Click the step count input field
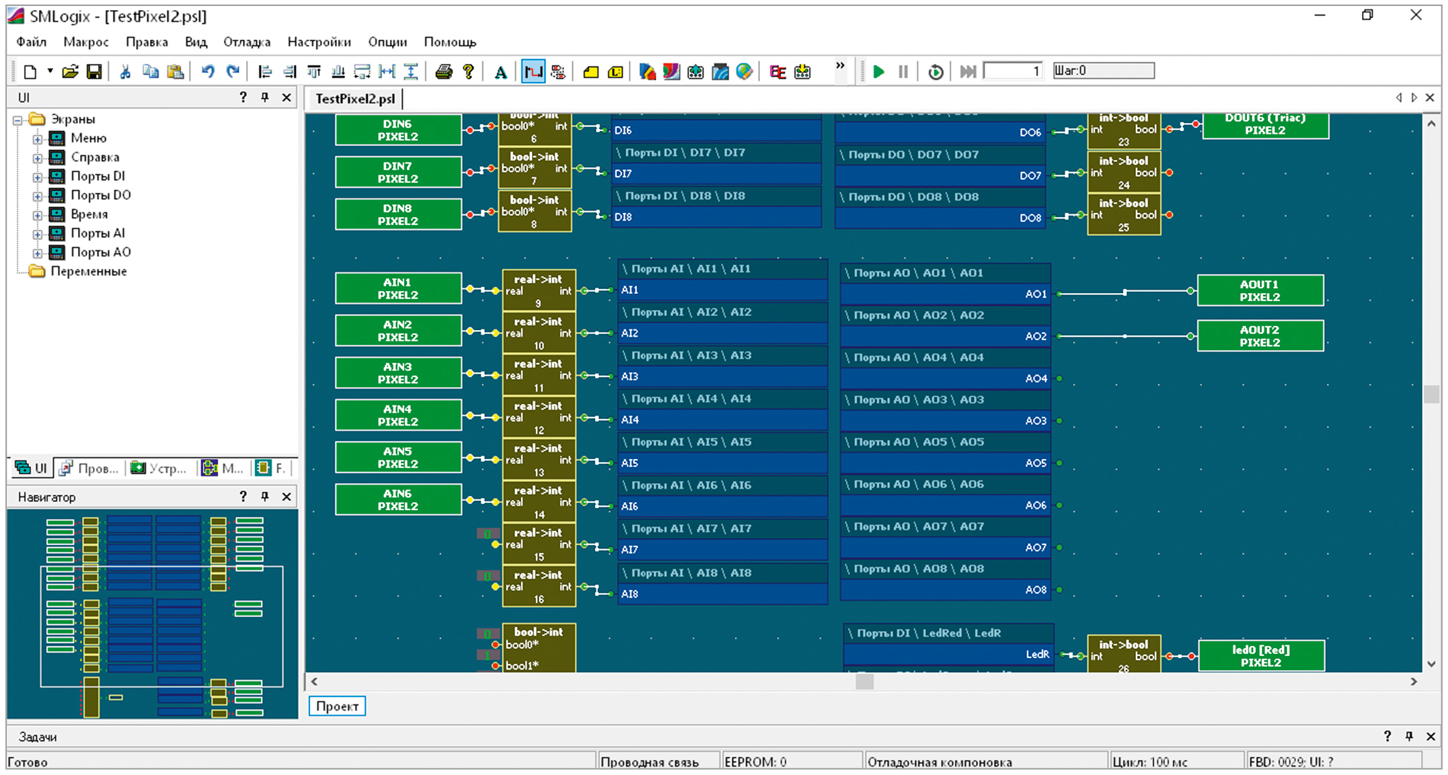The width and height of the screenshot is (1448, 775). (x=1012, y=71)
